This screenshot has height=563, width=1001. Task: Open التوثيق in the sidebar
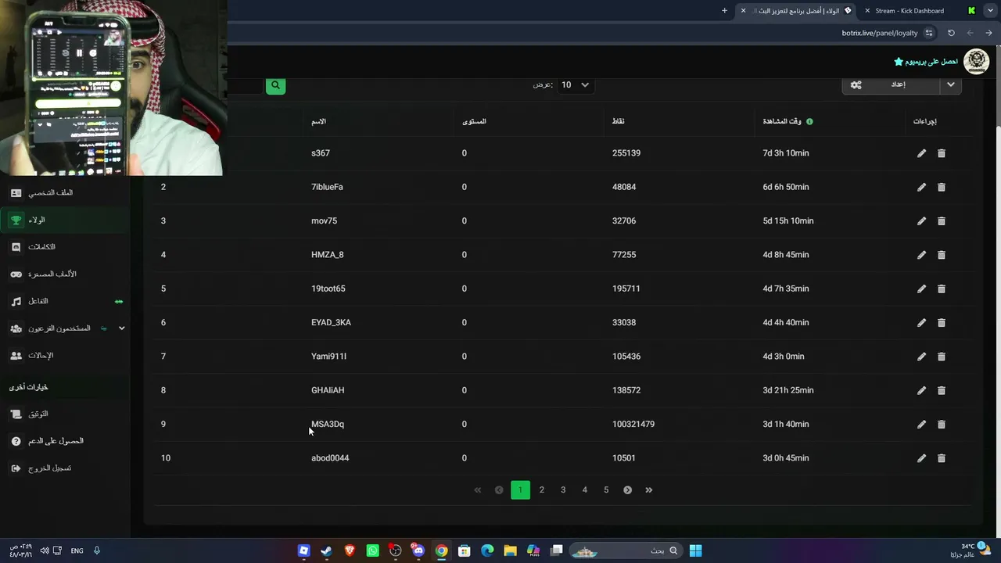click(x=65, y=414)
